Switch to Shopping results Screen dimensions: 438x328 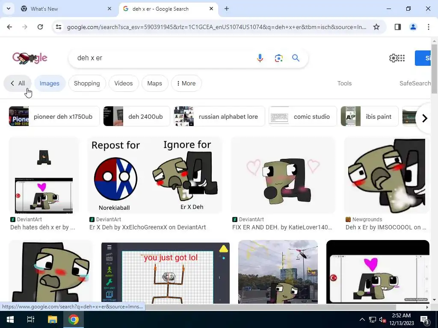(x=87, y=83)
